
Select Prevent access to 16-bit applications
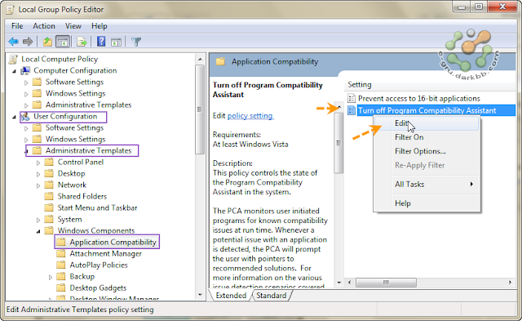pos(418,98)
